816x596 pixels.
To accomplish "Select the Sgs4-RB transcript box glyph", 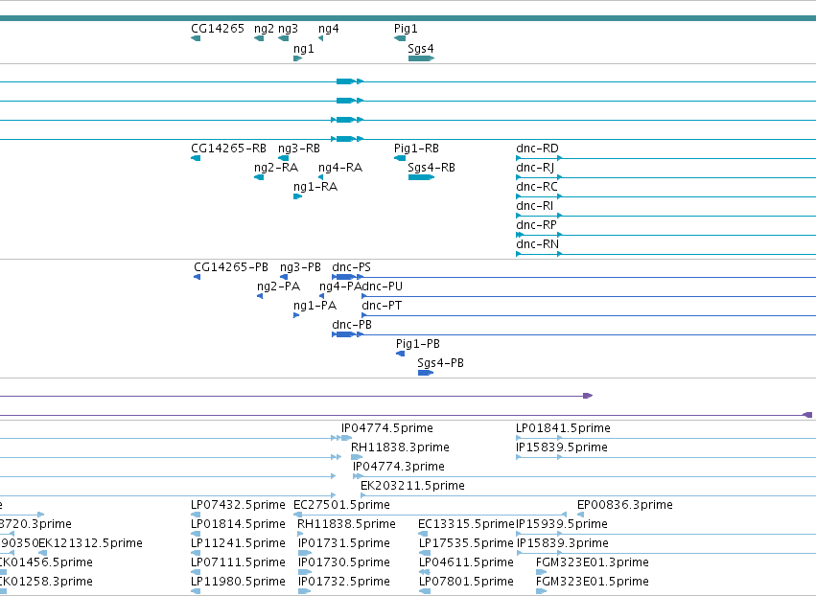I will (x=421, y=177).
